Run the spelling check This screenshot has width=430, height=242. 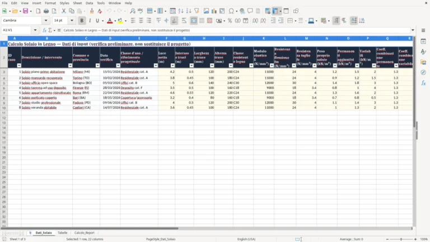click(141, 11)
